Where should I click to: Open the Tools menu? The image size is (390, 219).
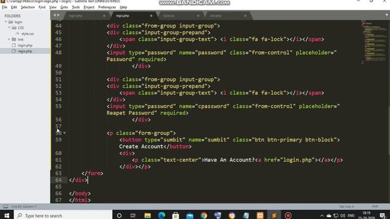[x=76, y=7]
